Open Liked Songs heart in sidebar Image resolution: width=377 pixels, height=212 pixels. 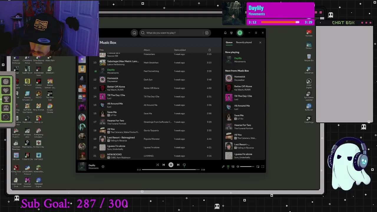[x=82, y=60]
